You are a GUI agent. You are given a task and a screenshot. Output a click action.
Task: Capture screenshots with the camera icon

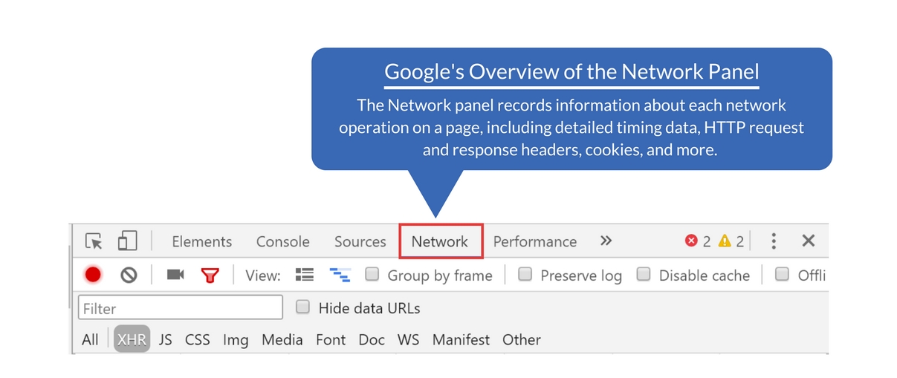click(175, 275)
